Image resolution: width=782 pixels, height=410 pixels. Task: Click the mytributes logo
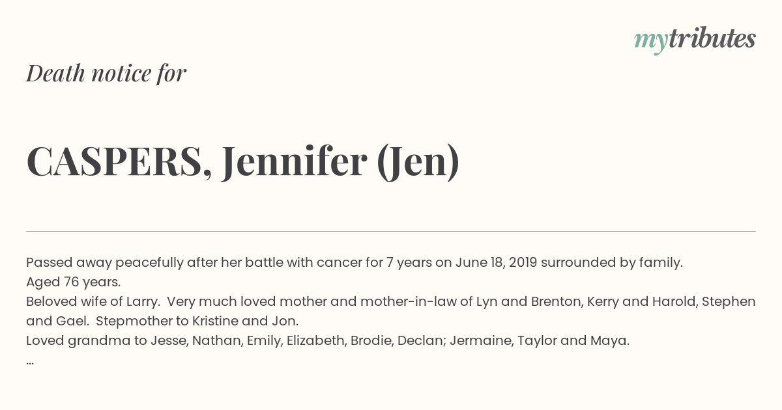(x=695, y=40)
